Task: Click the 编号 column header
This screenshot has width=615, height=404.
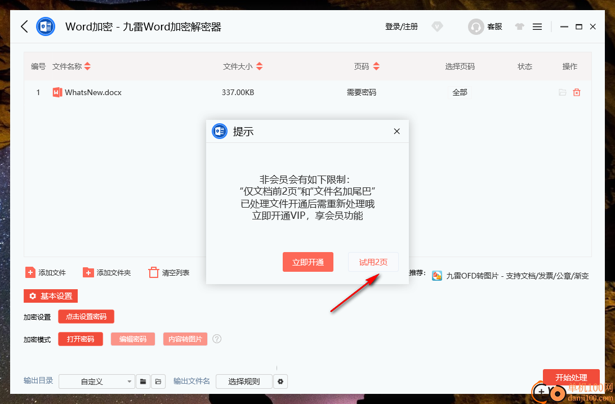Action: coord(38,66)
